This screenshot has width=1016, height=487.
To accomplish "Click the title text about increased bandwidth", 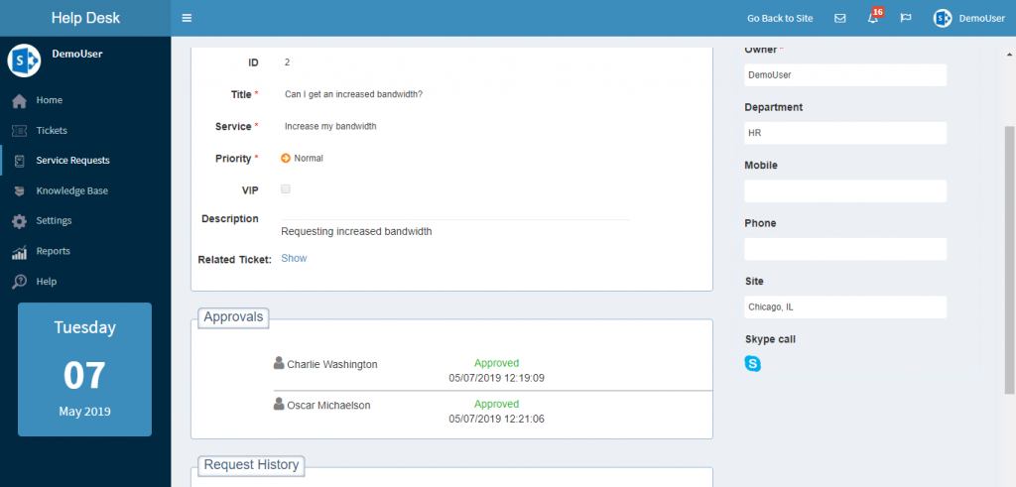I will pos(354,94).
